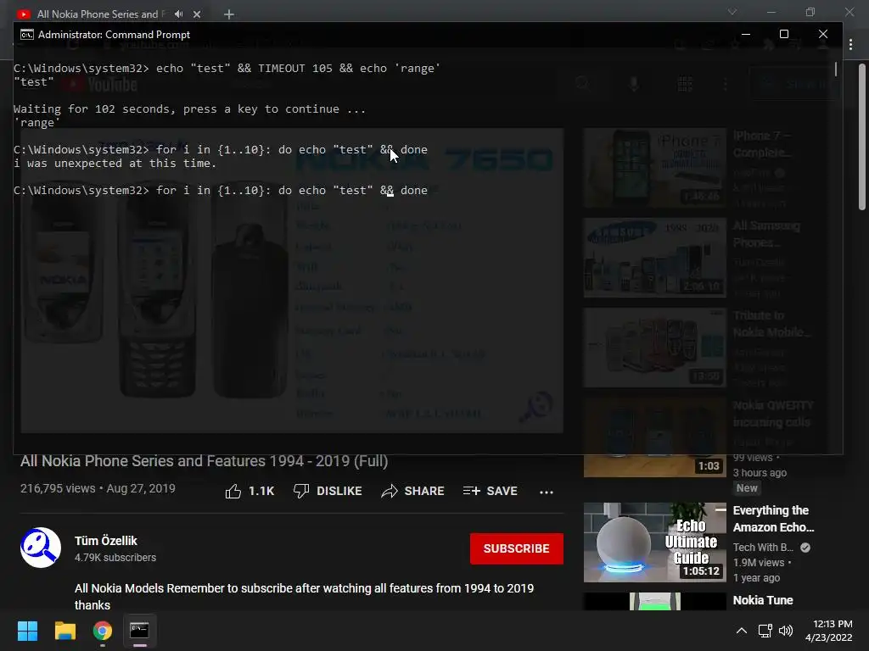Open Tüm Özellik channel avatar

coord(41,548)
